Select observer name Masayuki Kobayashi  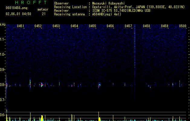[108, 3]
